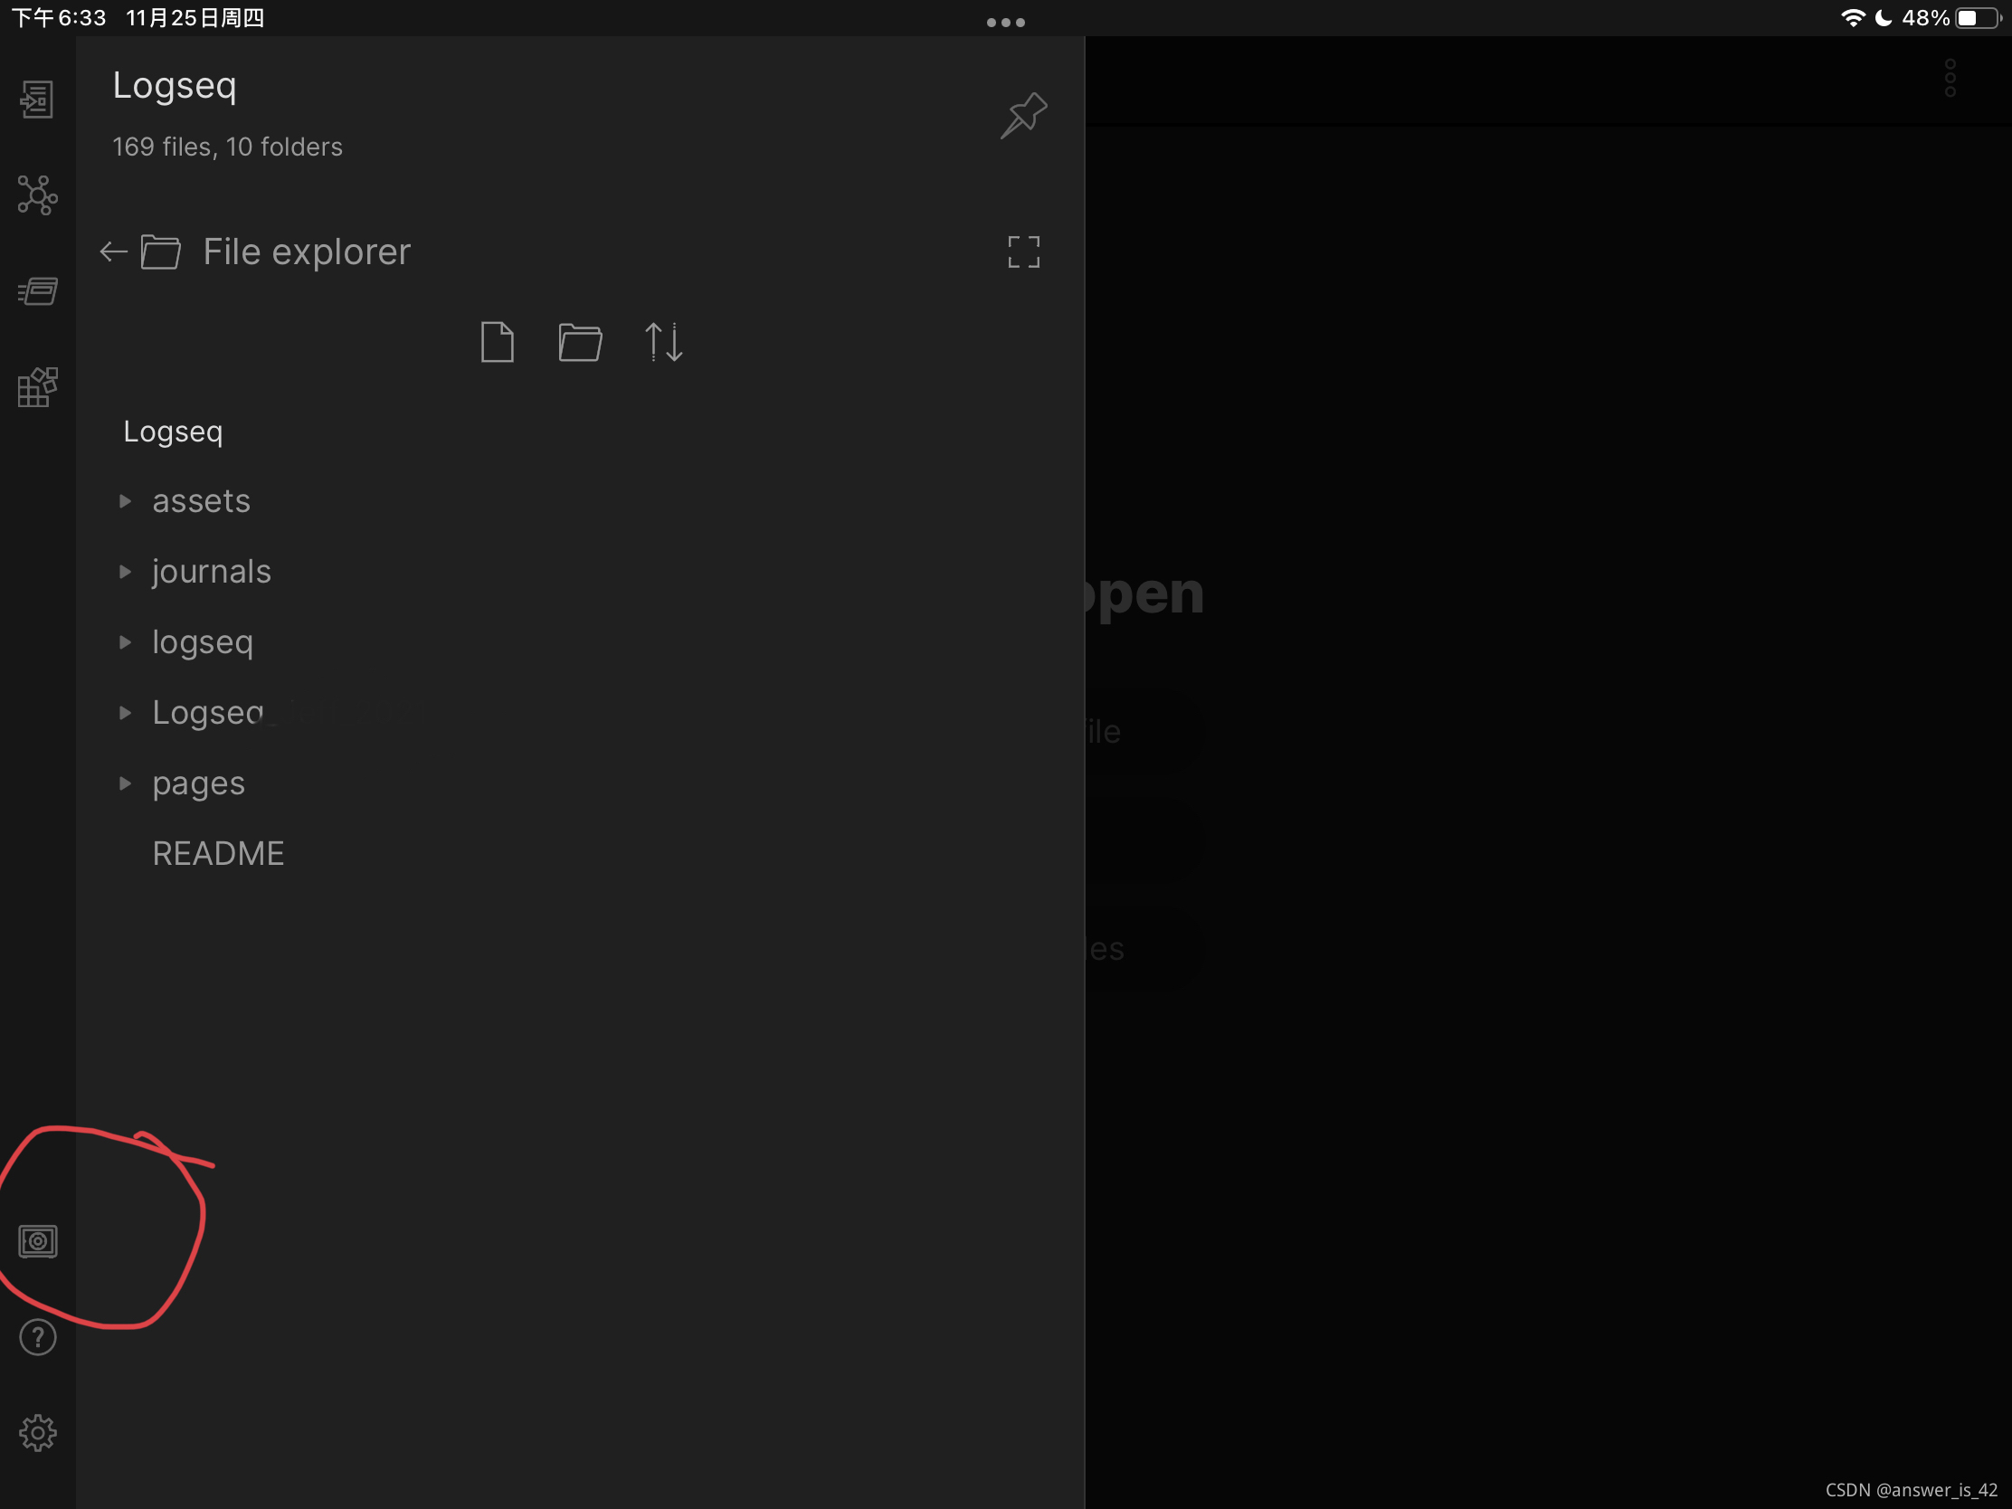Create a new note with the file icon
2012x1509 pixels.
pyautogui.click(x=497, y=342)
